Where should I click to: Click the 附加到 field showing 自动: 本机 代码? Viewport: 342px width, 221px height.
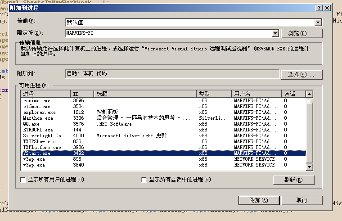172,74
